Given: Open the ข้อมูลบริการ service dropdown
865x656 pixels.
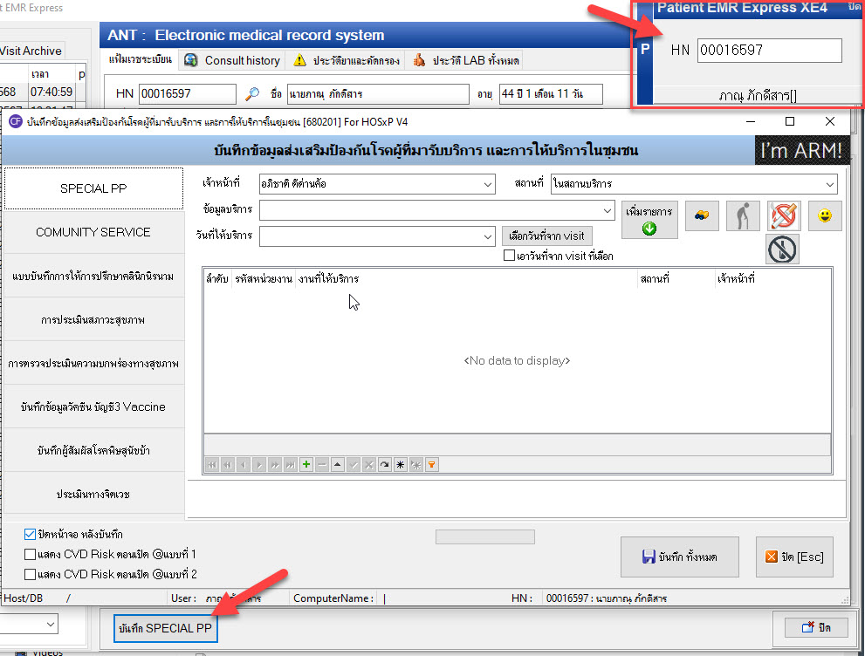Looking at the screenshot, I should [x=608, y=210].
